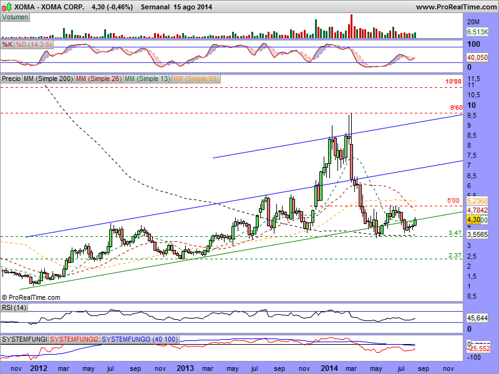Click the MM (Simple 200) moving average label
This screenshot has width=499, height=374.
[48, 79]
